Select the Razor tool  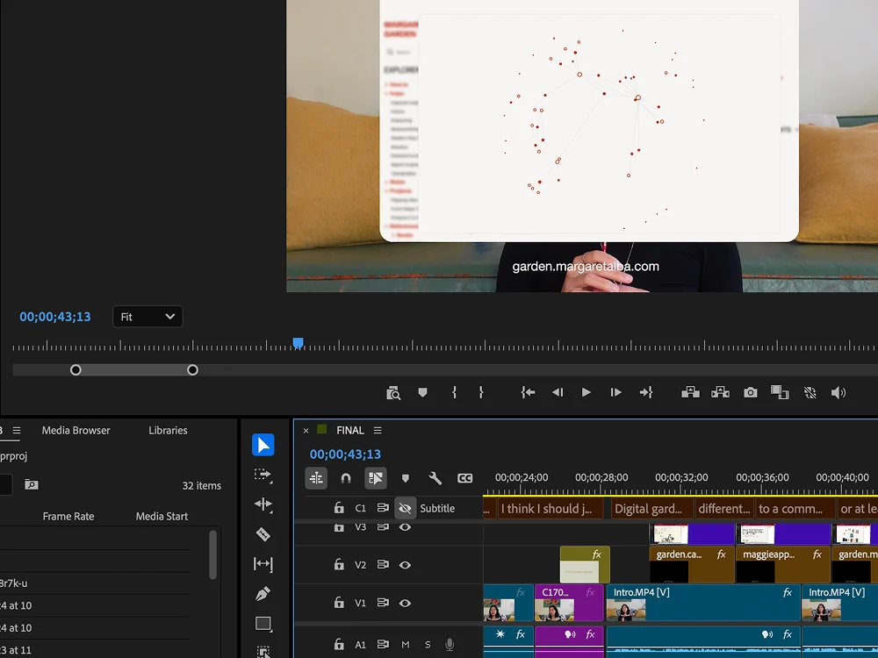tap(263, 534)
